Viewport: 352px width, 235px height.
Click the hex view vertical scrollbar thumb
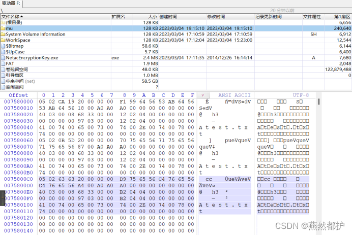[318, 102]
